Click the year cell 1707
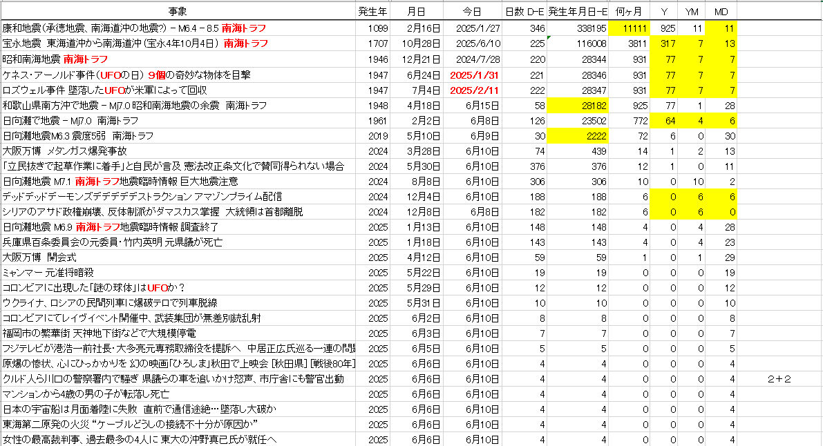Screen dimensions: 823x446 pos(372,43)
